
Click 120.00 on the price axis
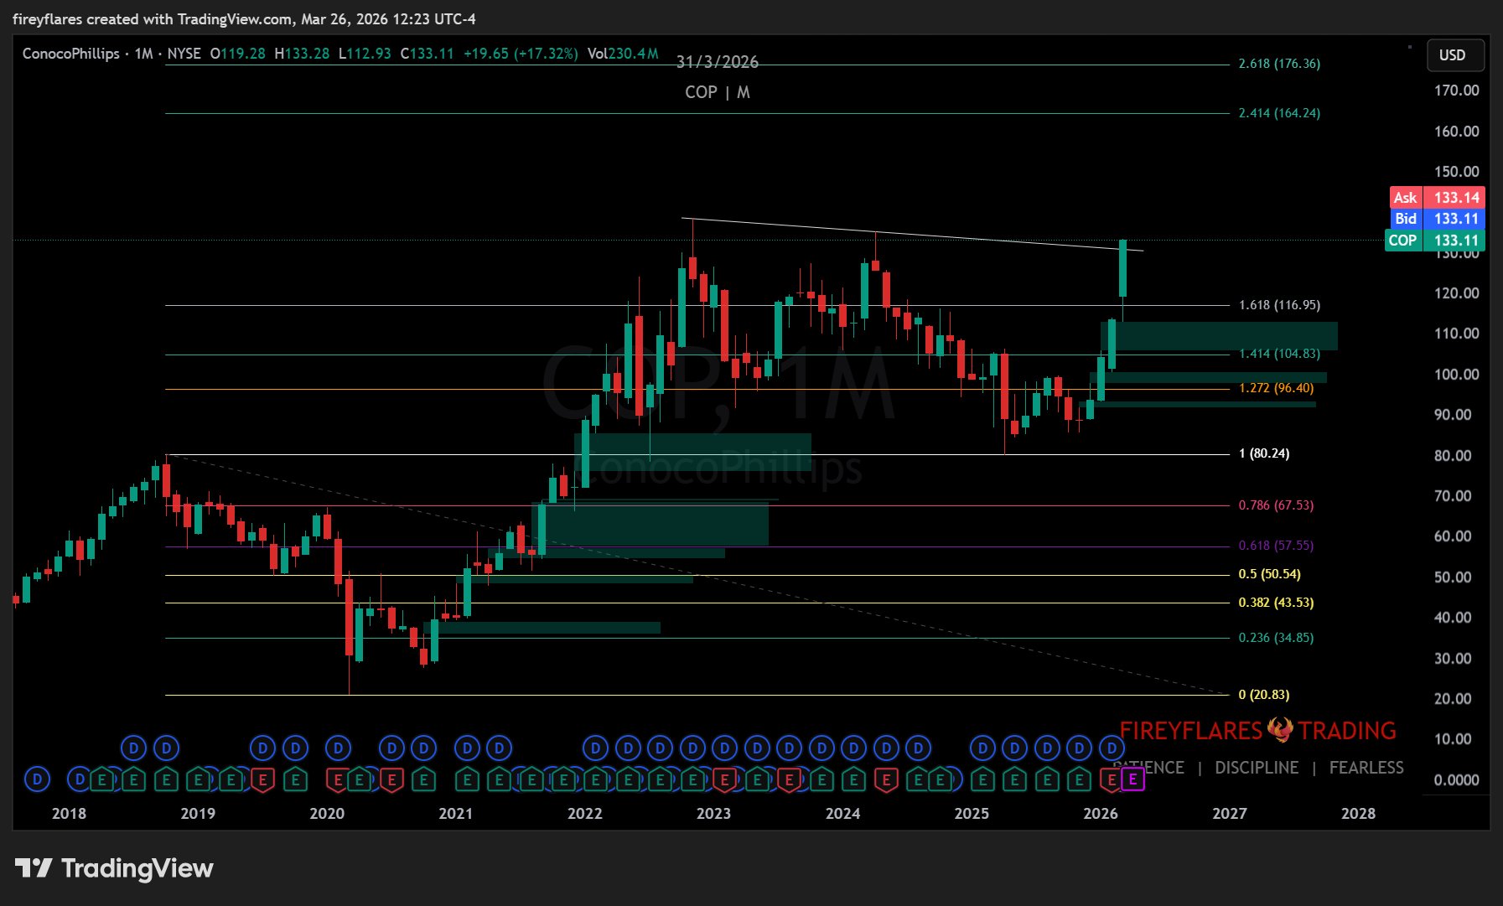pyautogui.click(x=1456, y=293)
